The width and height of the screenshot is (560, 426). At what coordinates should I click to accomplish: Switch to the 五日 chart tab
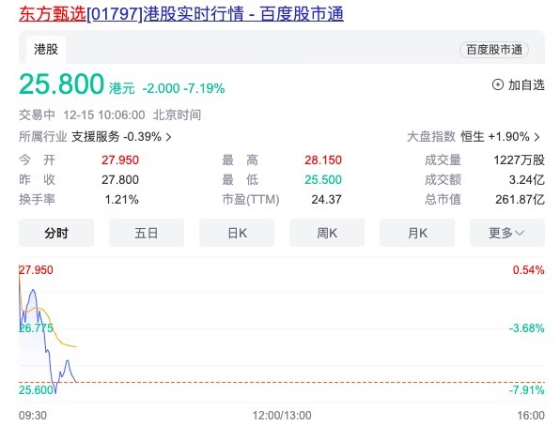pos(147,233)
